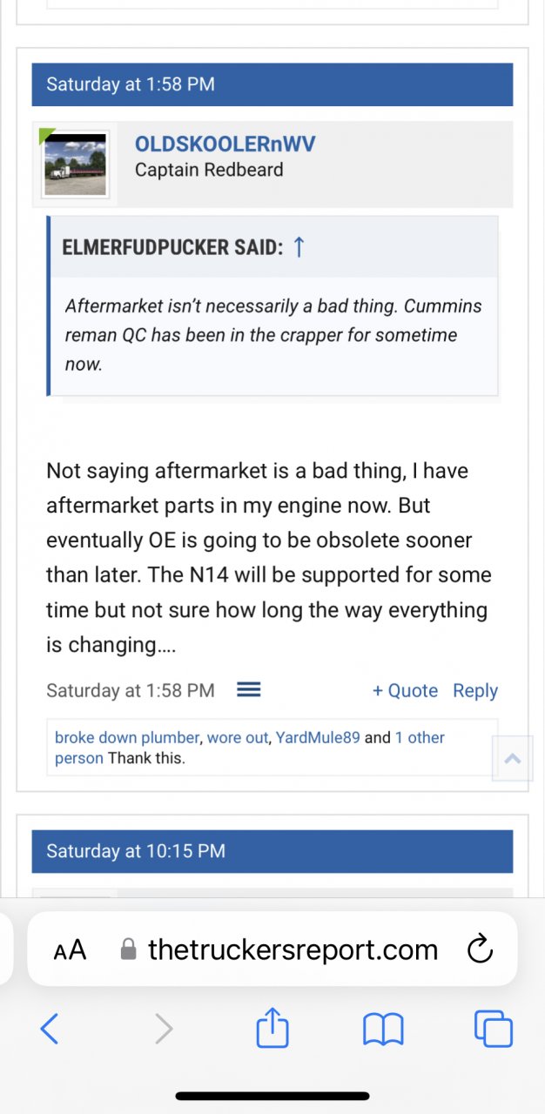Open Safari share sheet

click(x=272, y=1030)
